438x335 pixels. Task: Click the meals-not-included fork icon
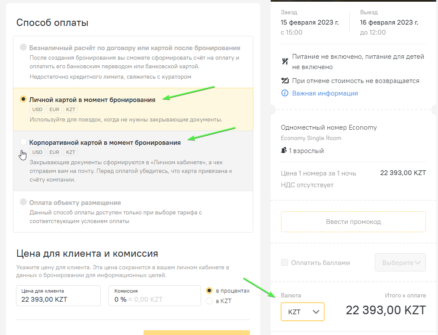(x=285, y=61)
